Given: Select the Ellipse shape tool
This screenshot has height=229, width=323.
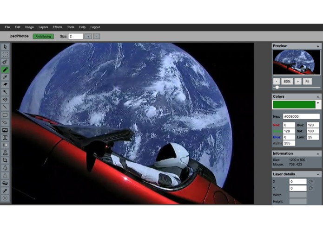Looking at the screenshot, I should pos(5,123).
